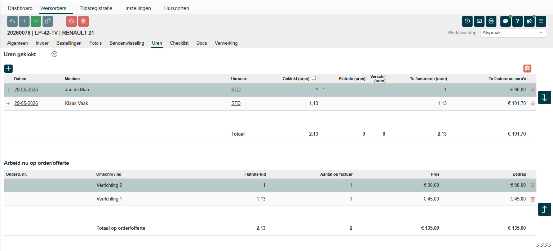553x251 pixels.
Task: Click the Klaas Vaak monteur cell
Action: click(x=76, y=104)
